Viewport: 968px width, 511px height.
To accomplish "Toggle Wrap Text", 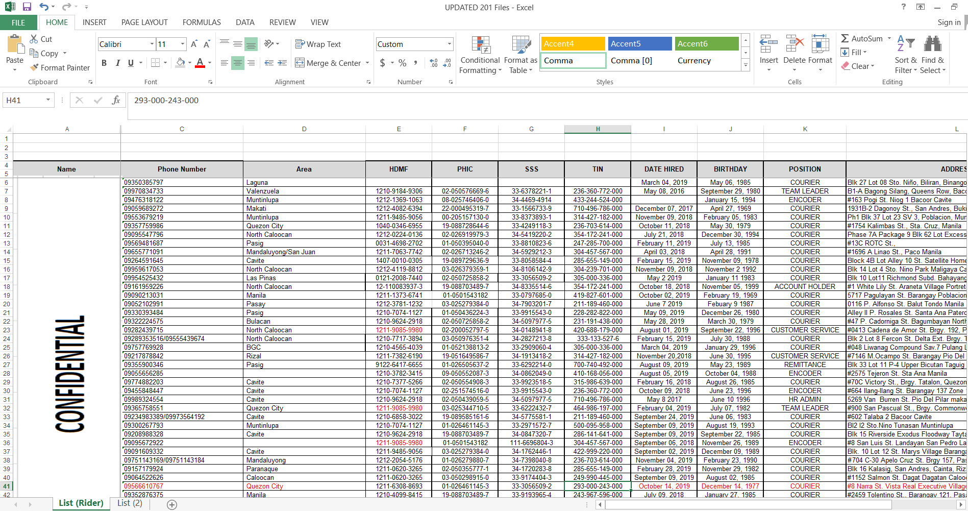I will click(318, 44).
